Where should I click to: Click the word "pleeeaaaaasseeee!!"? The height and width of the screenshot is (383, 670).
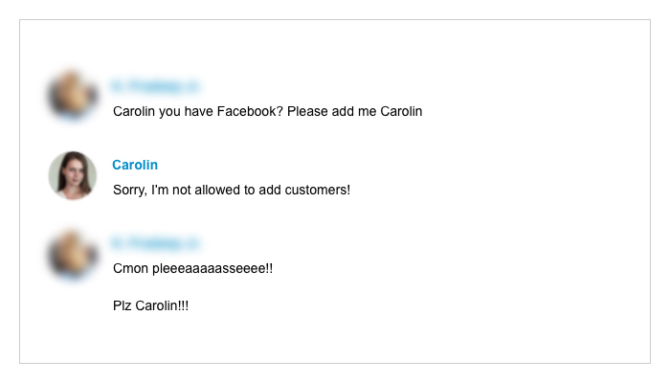212,269
